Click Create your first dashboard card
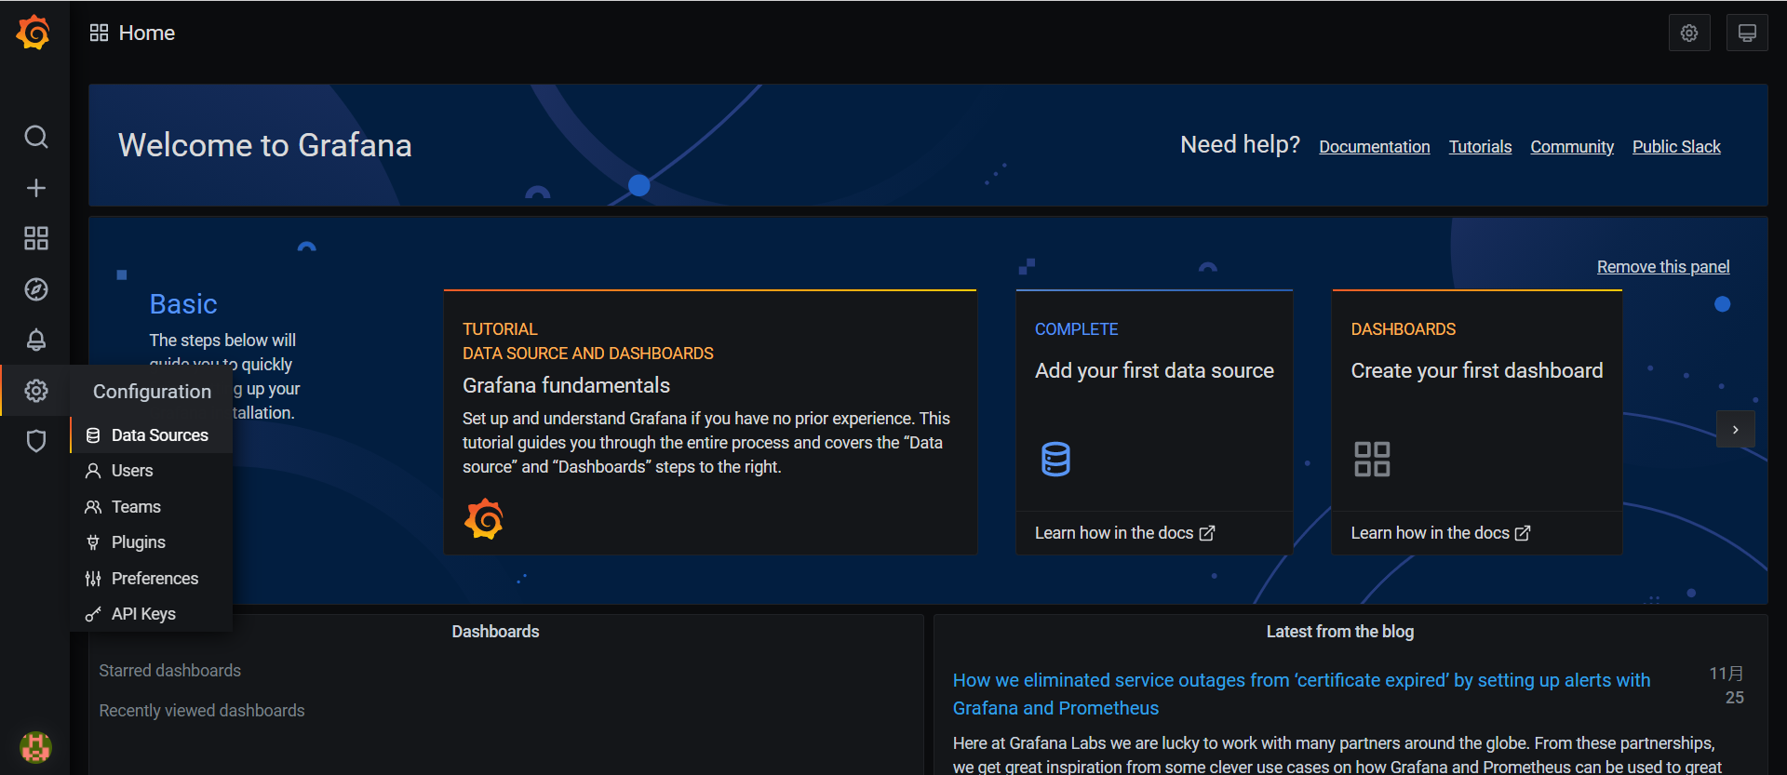Viewport: 1787px width, 775px height. (1476, 422)
